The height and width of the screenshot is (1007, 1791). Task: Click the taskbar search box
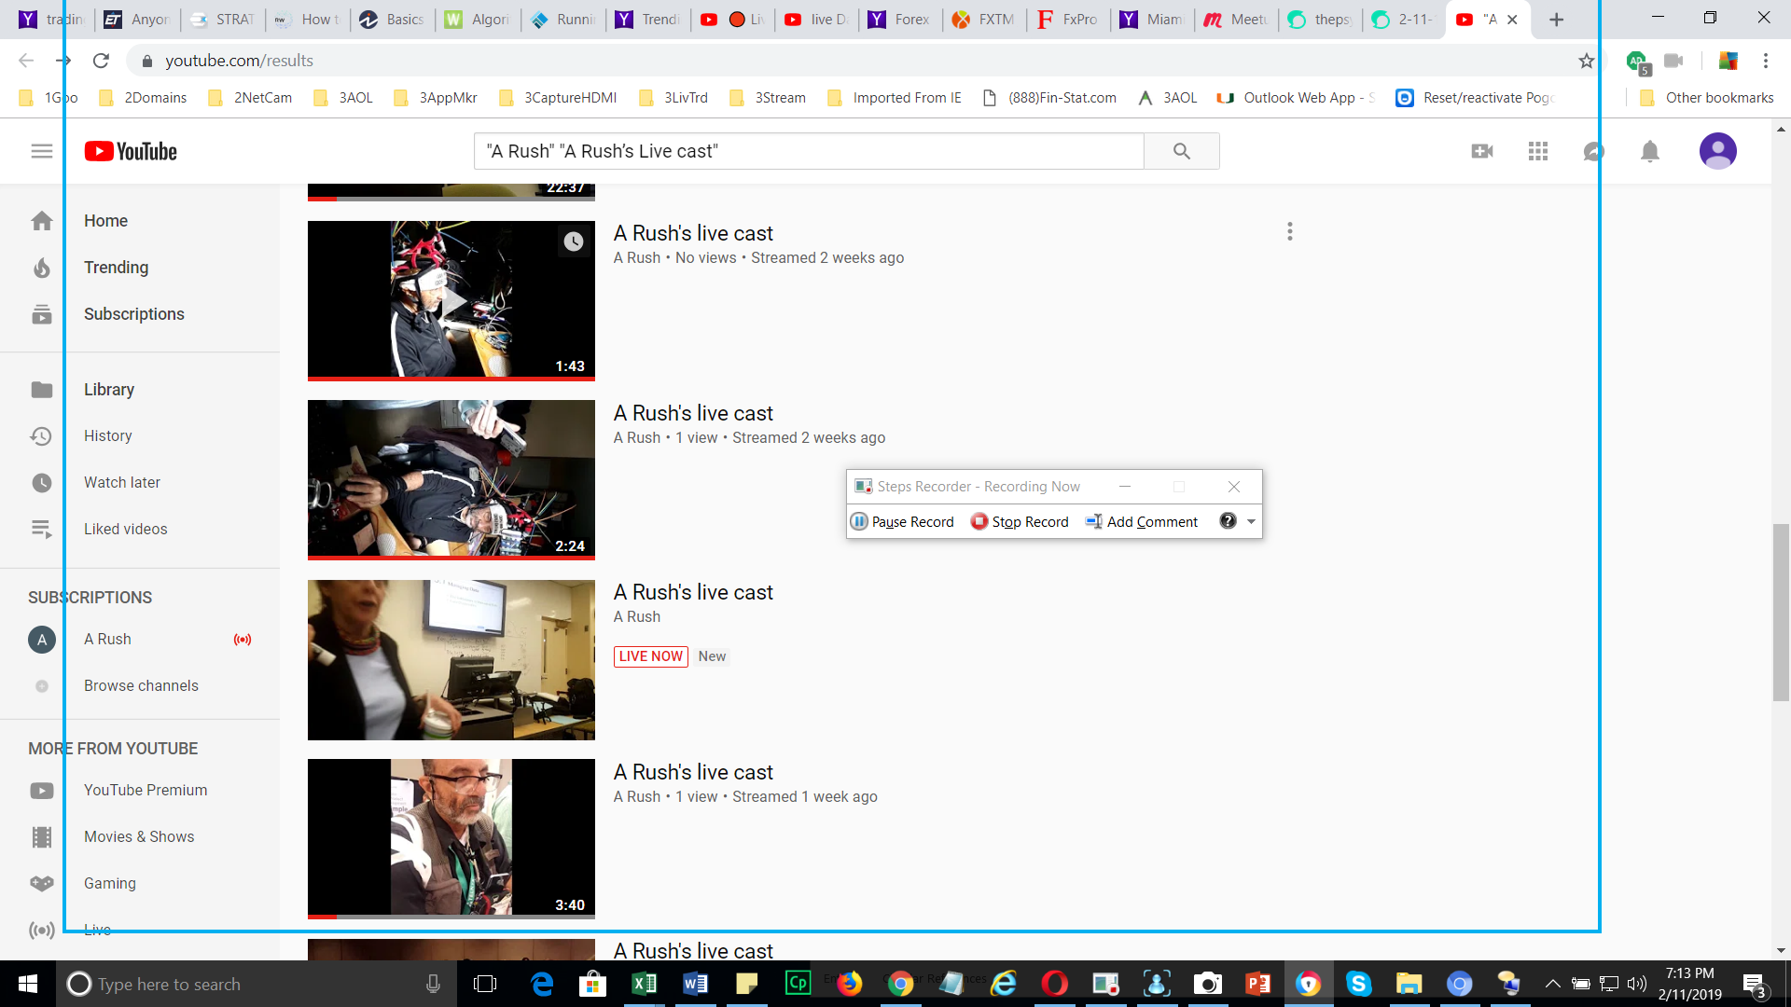[x=257, y=984]
